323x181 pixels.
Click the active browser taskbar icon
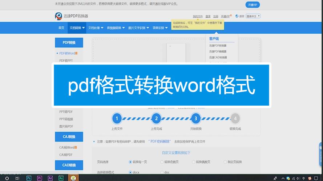[x=73, y=178]
